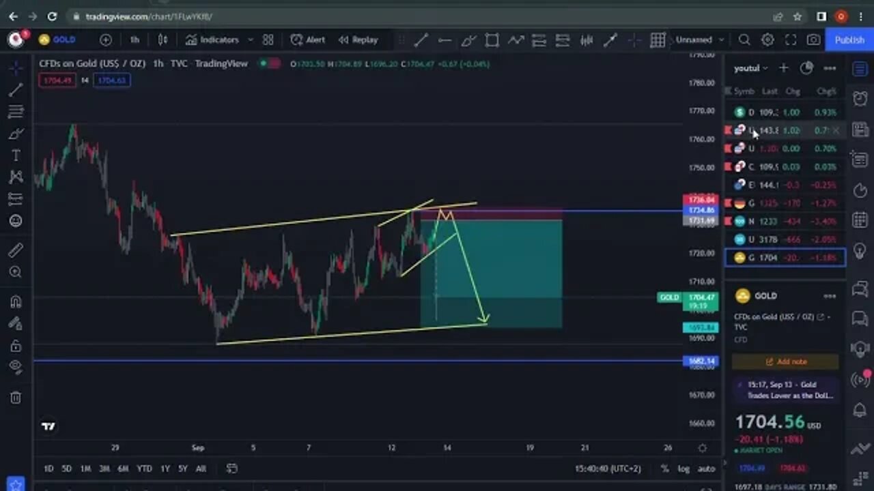The width and height of the screenshot is (874, 491).
Task: Open the youtul watchlist dropdown
Action: pyautogui.click(x=751, y=68)
